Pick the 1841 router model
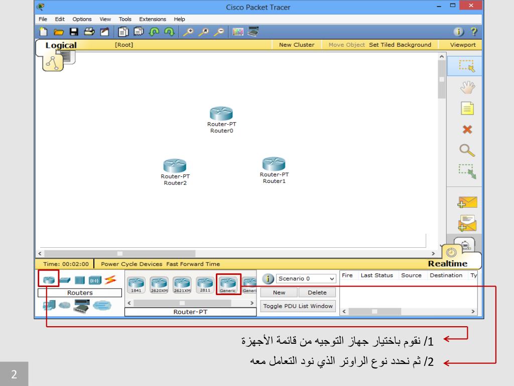 [136, 285]
